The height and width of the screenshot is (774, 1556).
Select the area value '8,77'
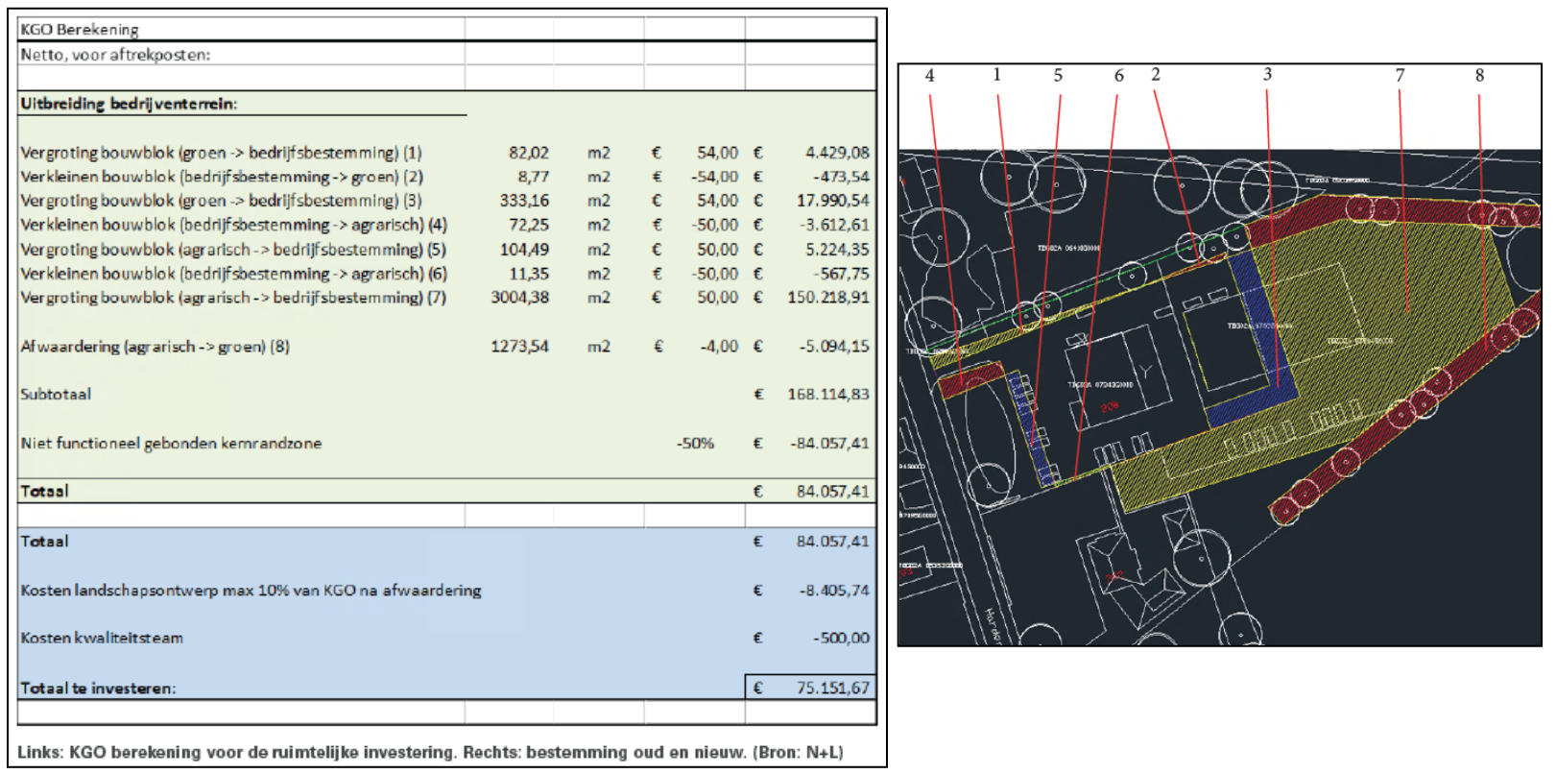(x=534, y=177)
